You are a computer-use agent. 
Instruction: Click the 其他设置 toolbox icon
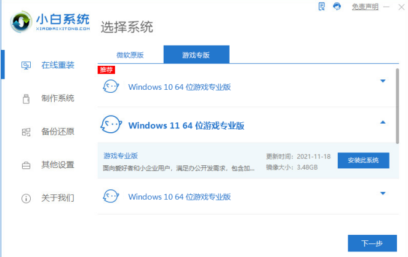(x=26, y=165)
